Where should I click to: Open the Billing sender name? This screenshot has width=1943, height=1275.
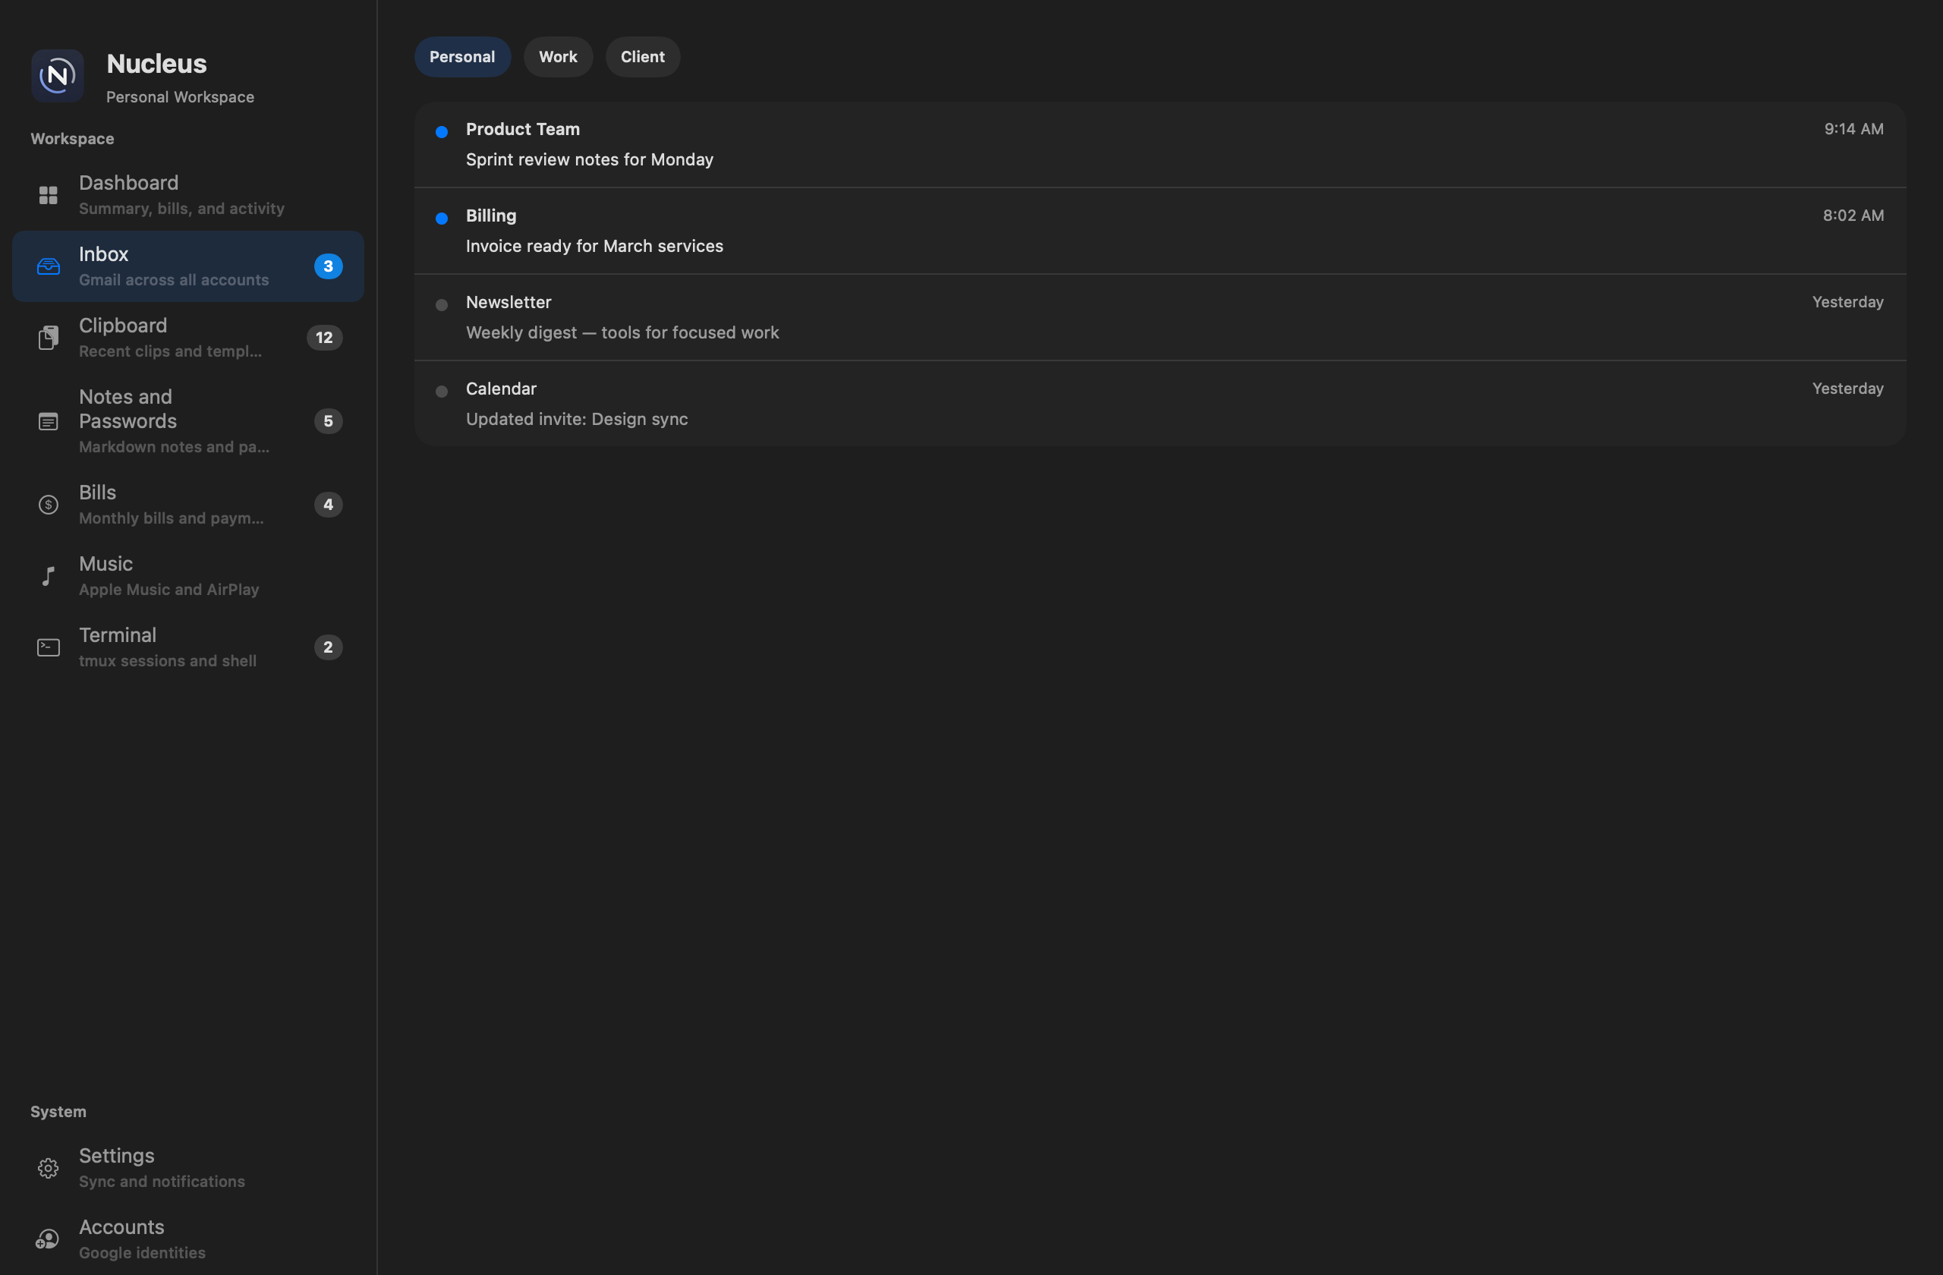[490, 216]
